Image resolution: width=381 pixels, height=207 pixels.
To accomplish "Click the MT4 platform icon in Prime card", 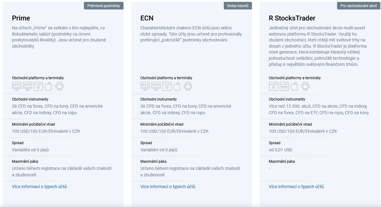I will click(x=17, y=86).
